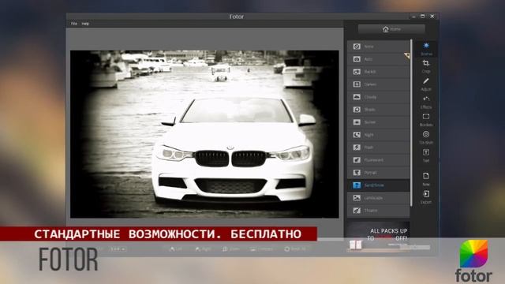Click the Export icon
This screenshot has width=505, height=284.
pos(426,197)
